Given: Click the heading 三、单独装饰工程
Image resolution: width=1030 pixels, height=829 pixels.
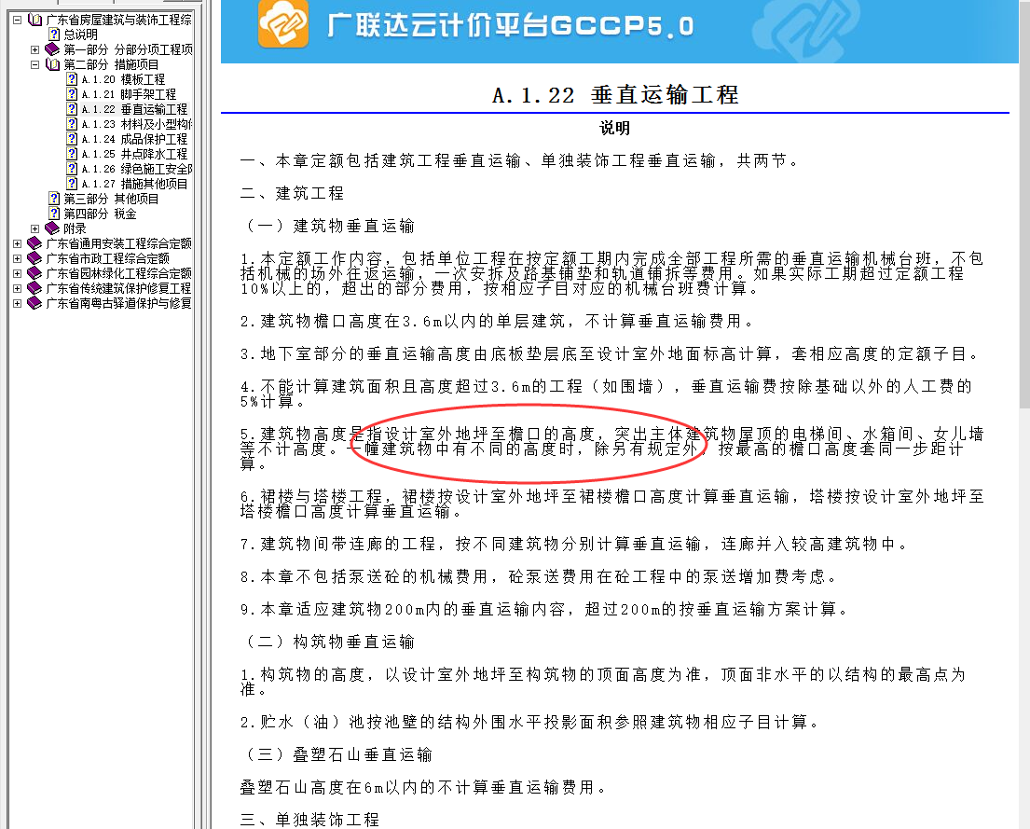Looking at the screenshot, I should (310, 820).
